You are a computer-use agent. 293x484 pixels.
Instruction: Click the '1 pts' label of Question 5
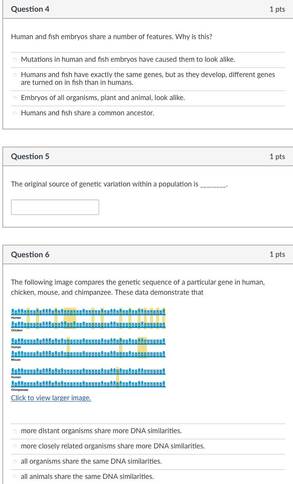[x=277, y=157]
